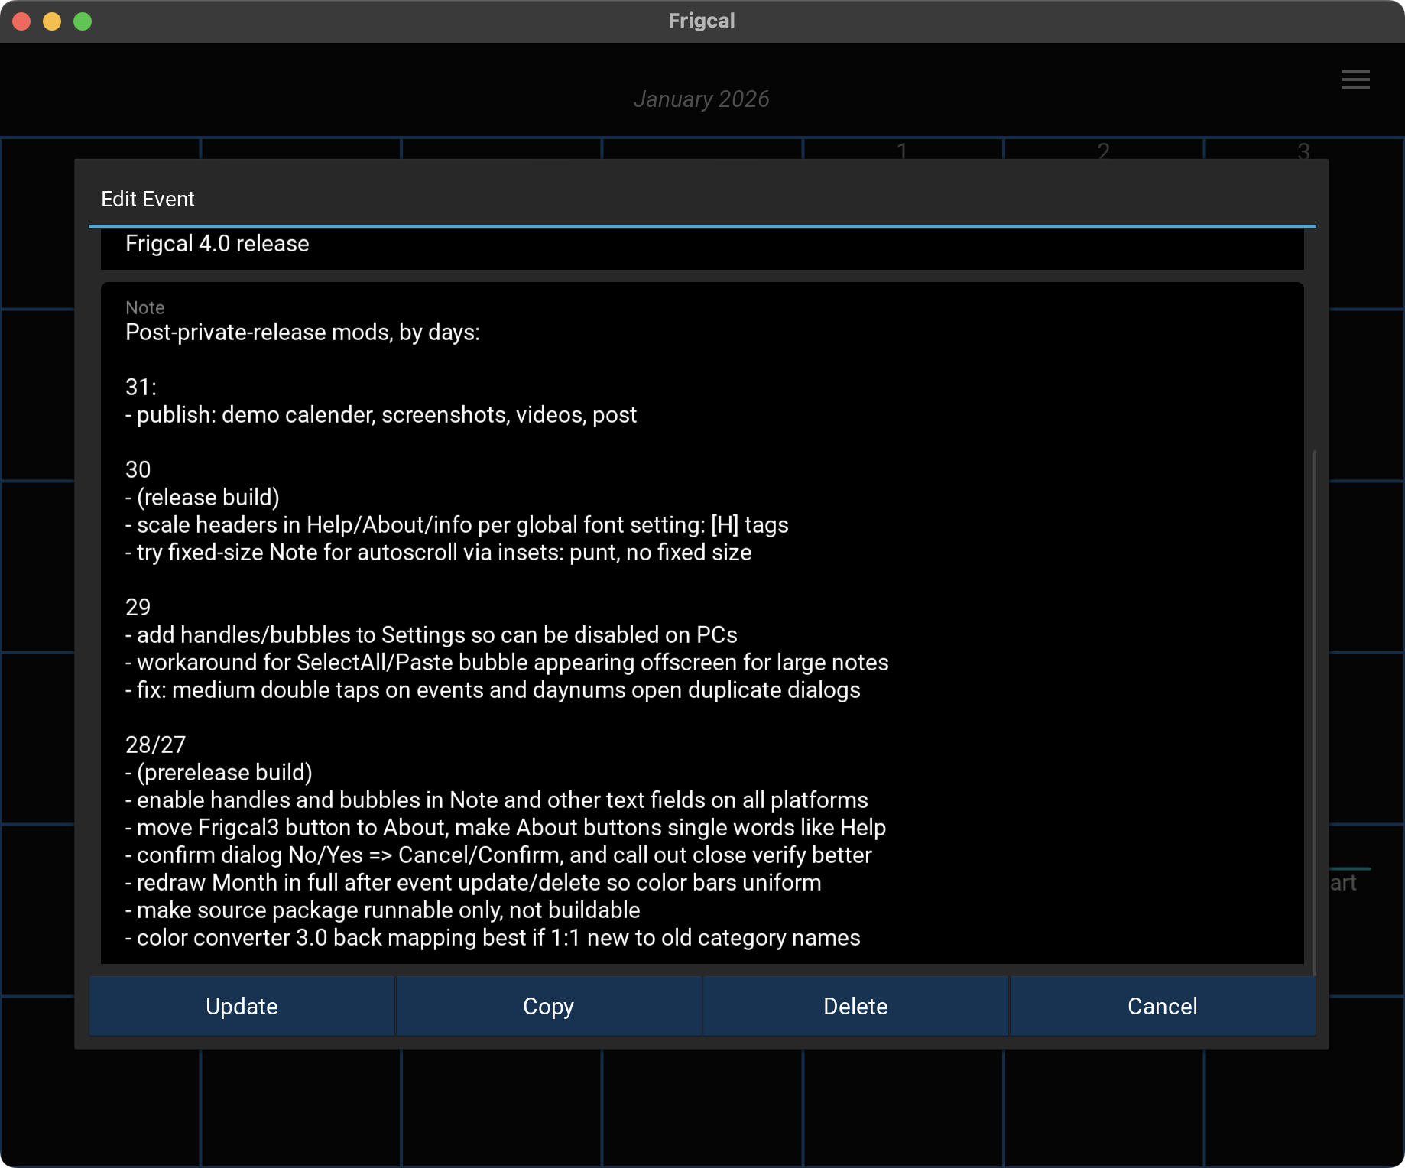
Task: Maximize the window using green button
Action: (83, 21)
